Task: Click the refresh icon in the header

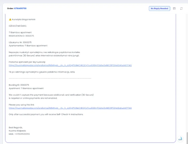Action: click(x=181, y=8)
